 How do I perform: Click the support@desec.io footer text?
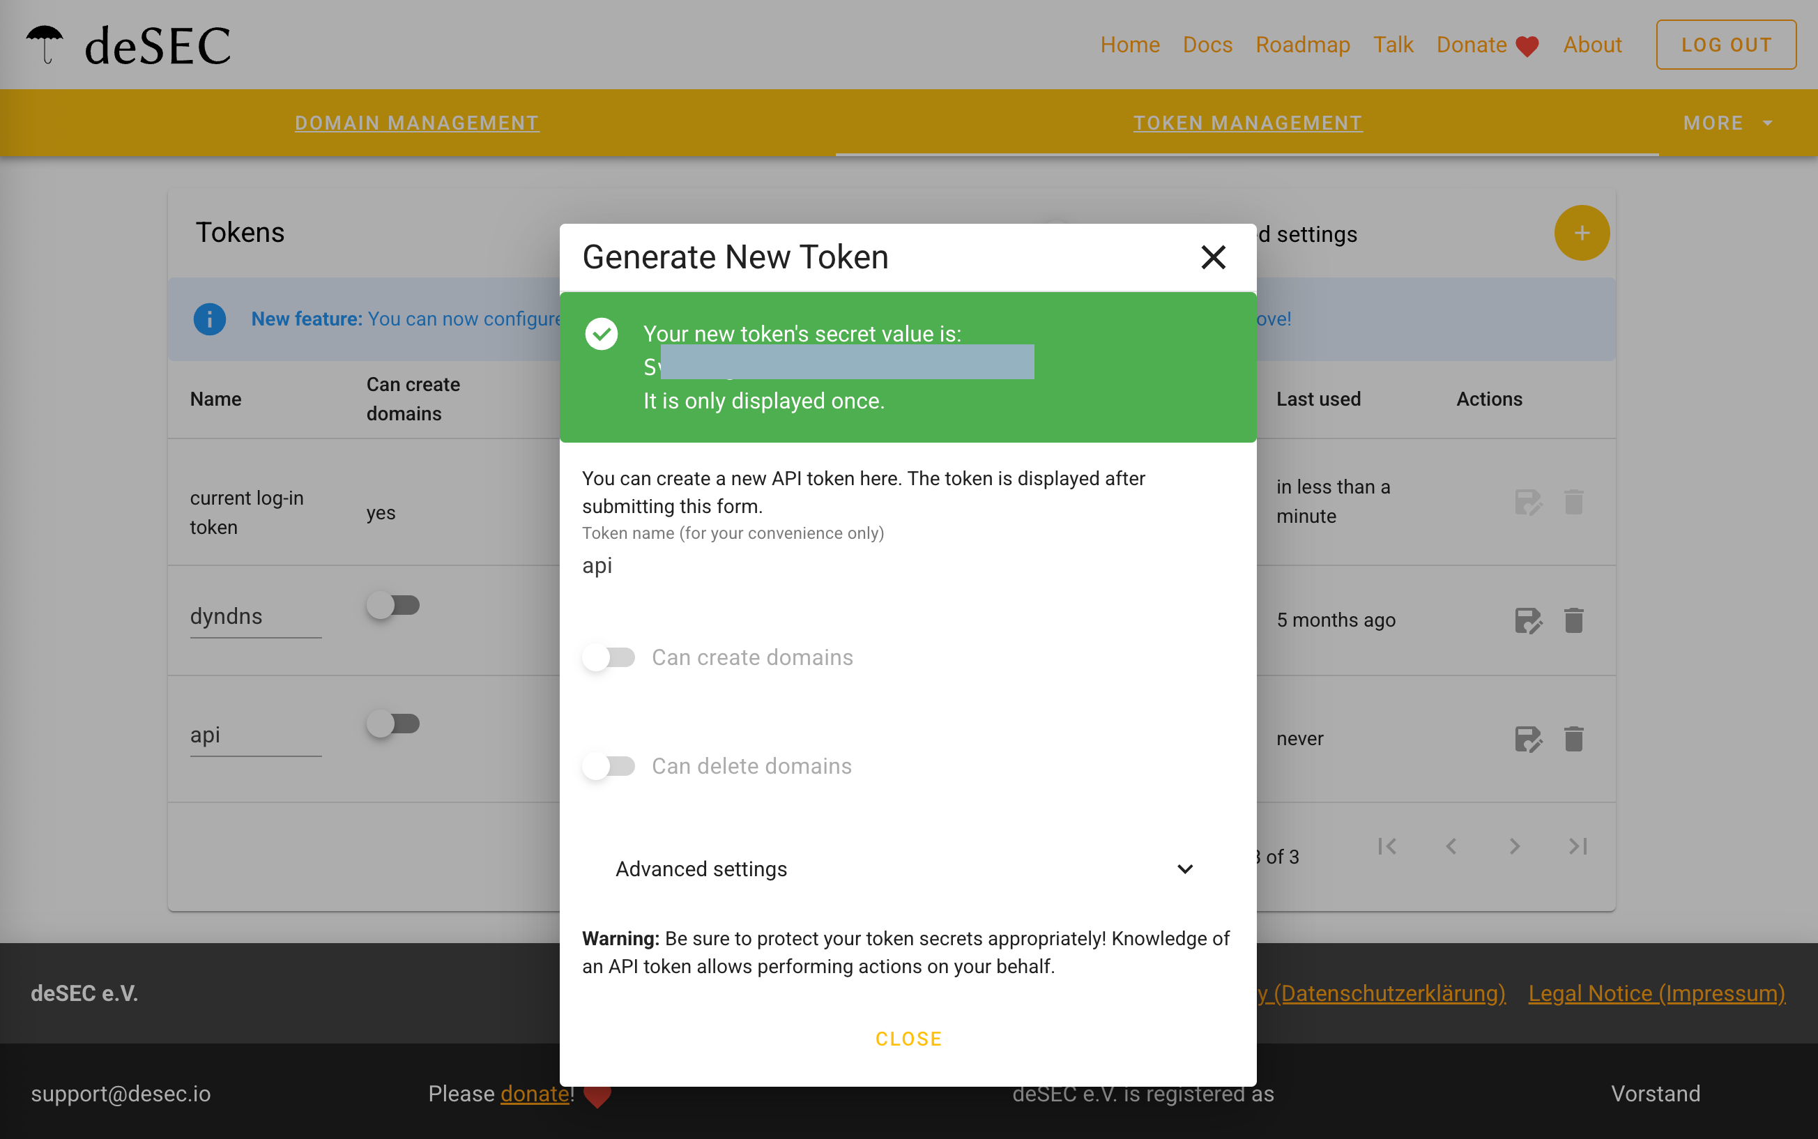[x=121, y=1093]
